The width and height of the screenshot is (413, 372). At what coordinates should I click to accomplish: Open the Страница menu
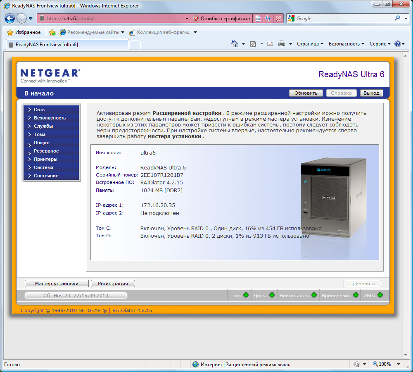click(x=310, y=44)
